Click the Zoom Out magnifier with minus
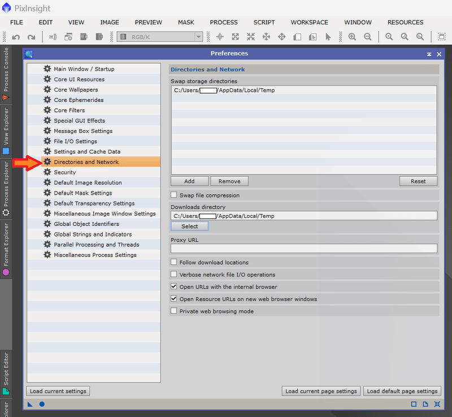This screenshot has width=452, height=417. point(368,37)
